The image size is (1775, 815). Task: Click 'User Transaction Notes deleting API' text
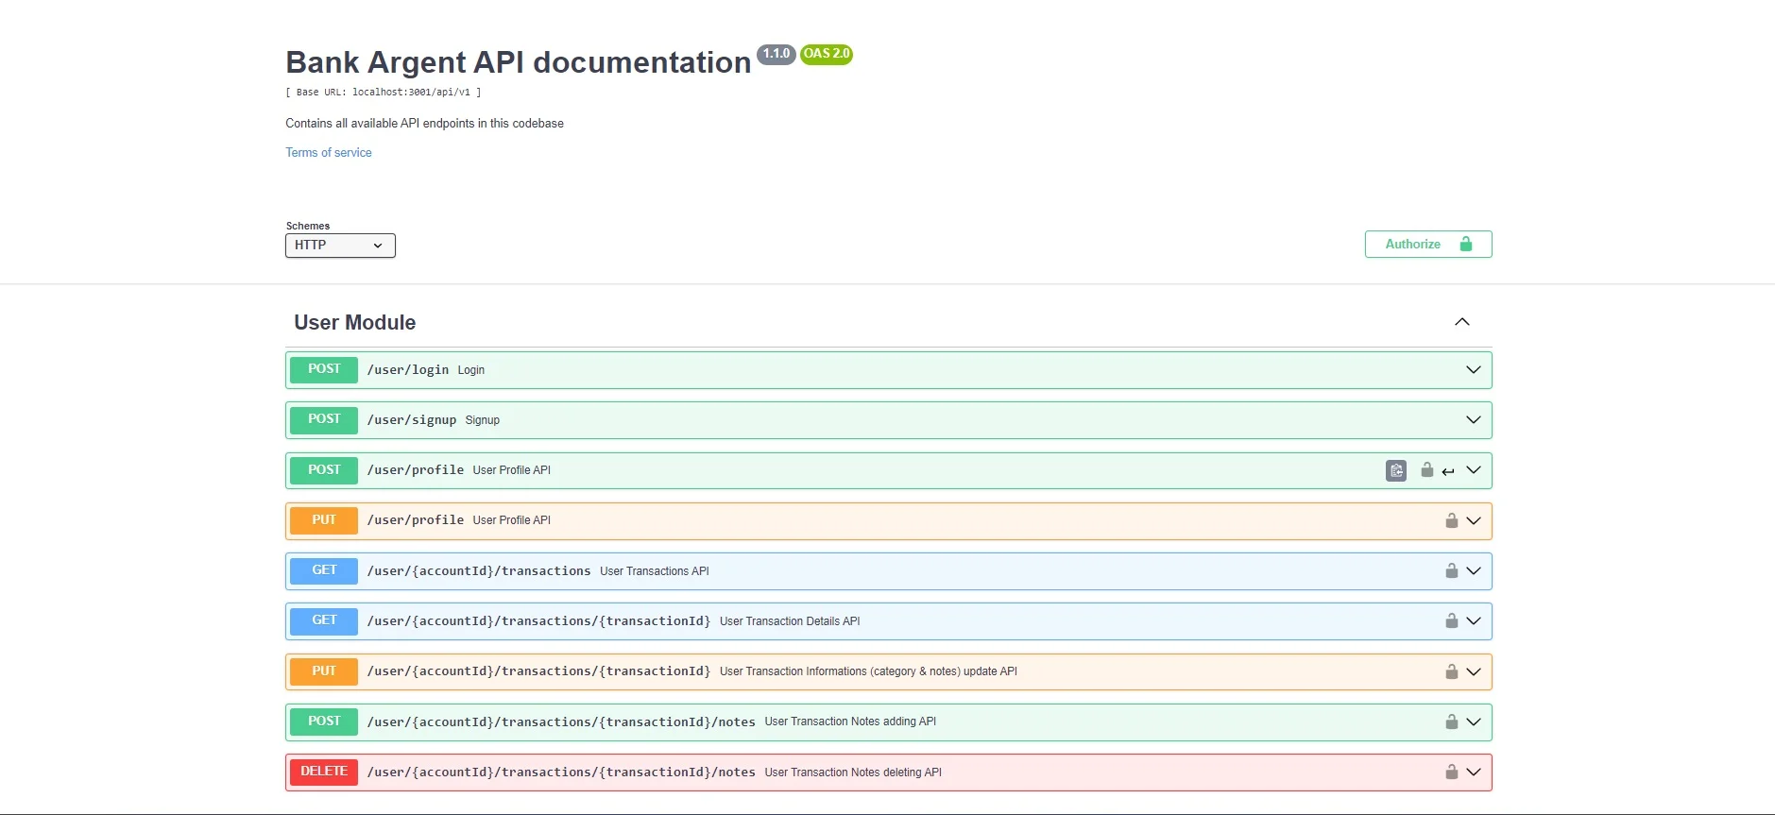click(853, 773)
